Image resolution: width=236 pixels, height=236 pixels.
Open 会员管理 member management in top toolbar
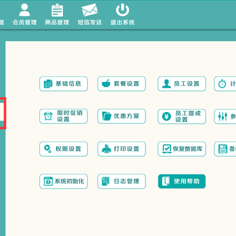click(x=24, y=14)
